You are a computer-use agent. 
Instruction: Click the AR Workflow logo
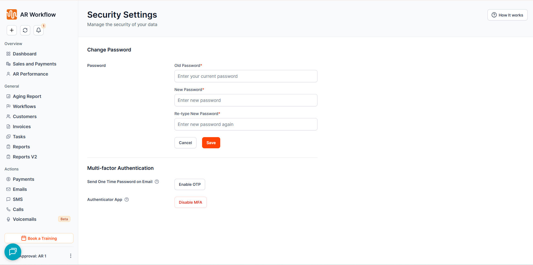12,15
